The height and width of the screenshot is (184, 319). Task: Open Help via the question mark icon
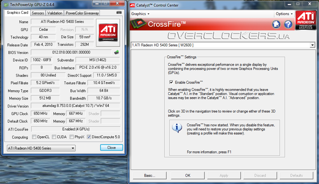288,24
